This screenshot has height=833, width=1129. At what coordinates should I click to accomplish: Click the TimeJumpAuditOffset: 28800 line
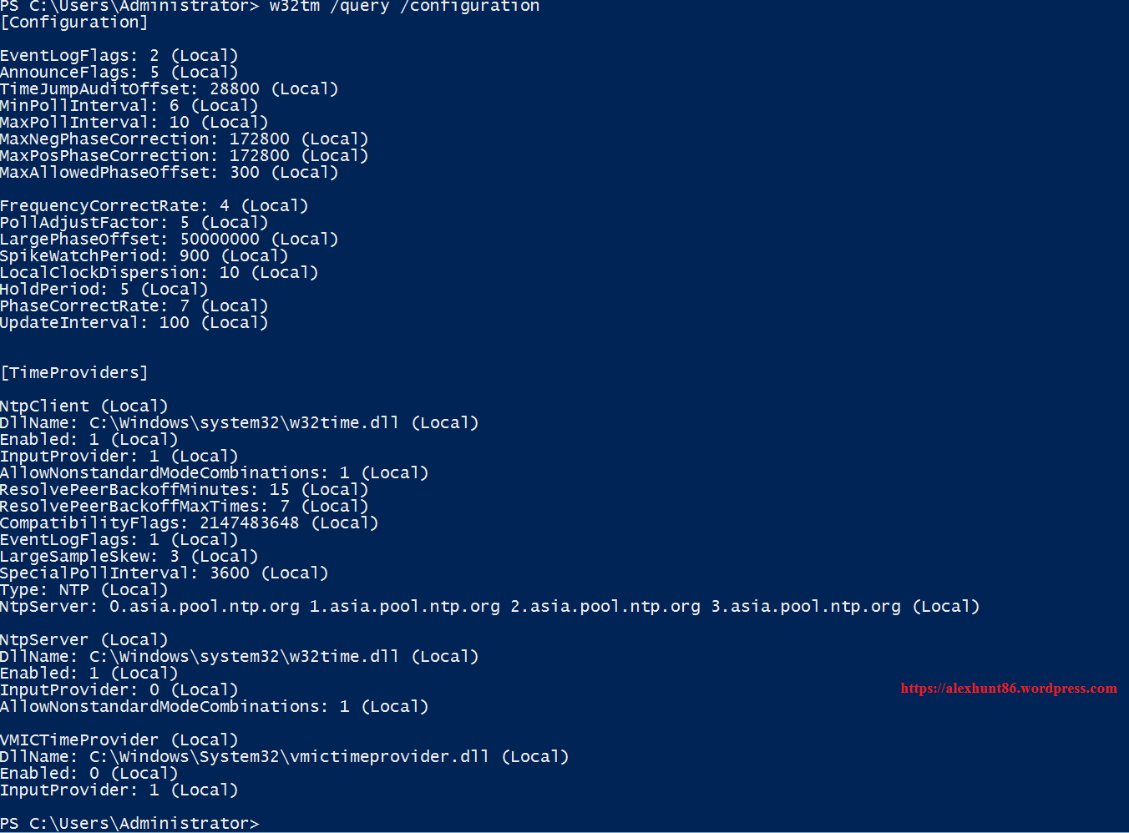coord(169,89)
